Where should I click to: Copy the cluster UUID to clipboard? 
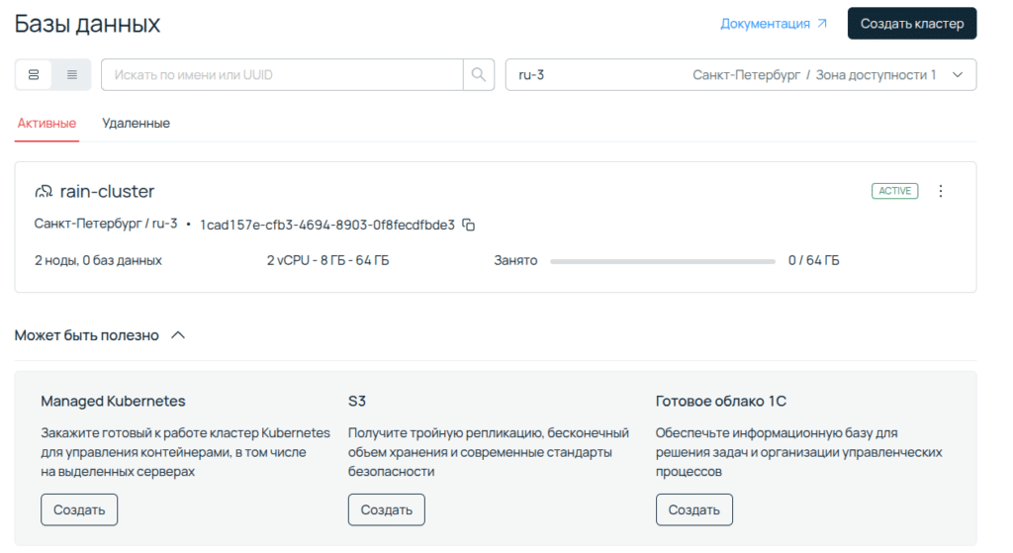coord(469,226)
